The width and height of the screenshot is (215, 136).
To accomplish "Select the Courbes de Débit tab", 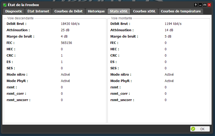I will tap(68, 11).
